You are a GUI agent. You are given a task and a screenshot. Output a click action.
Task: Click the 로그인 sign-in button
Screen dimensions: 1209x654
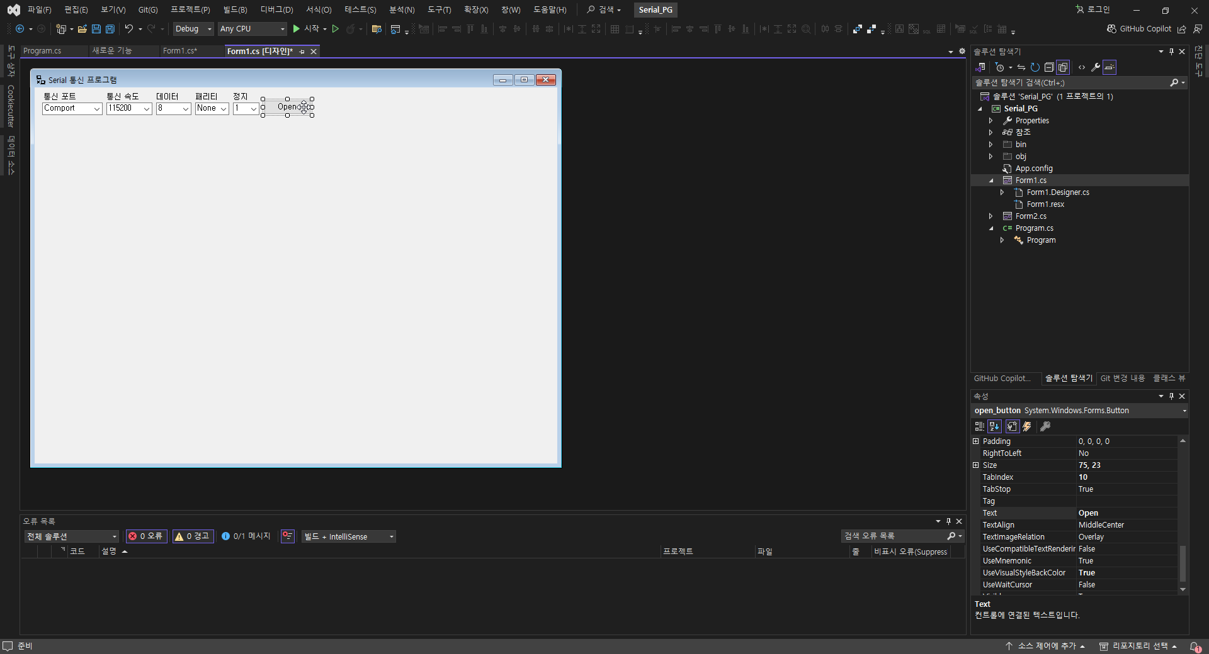point(1093,10)
